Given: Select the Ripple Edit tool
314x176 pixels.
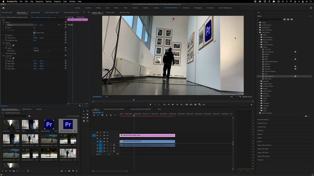Looking at the screenshot, I should pyautogui.click(x=84, y=114).
